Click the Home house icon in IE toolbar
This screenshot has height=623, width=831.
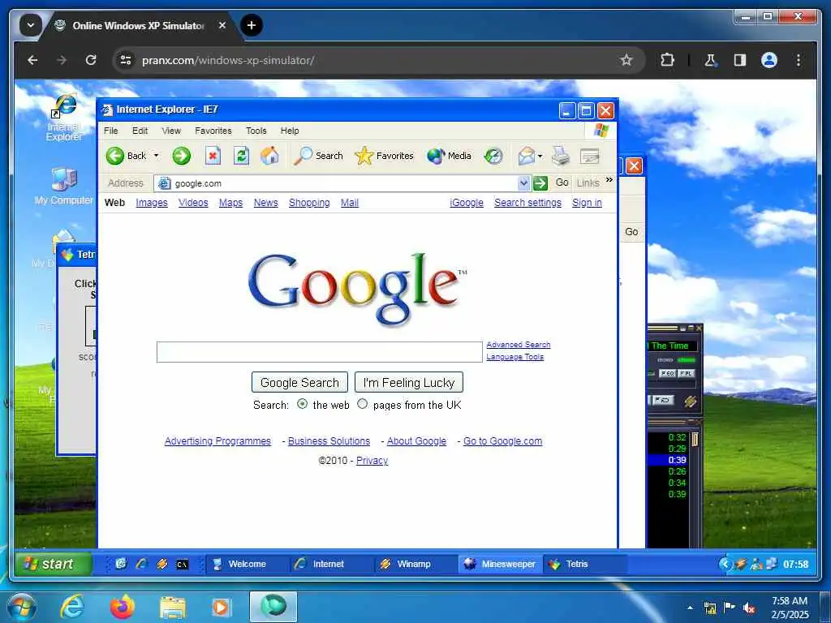[x=269, y=156]
